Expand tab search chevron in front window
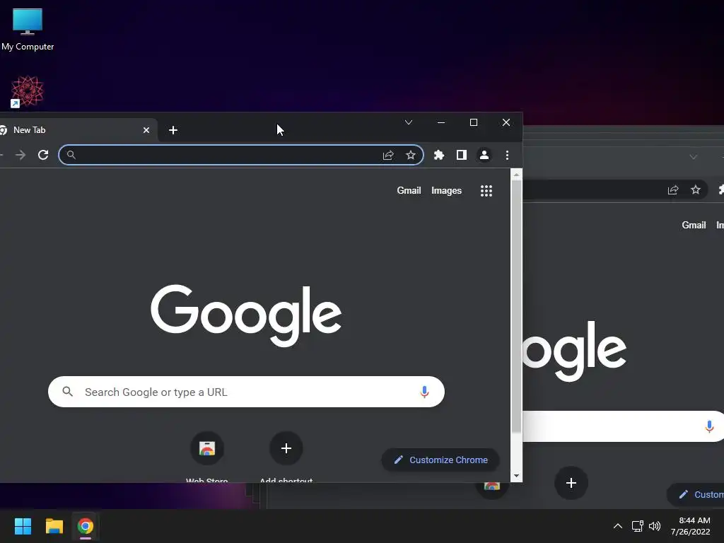The height and width of the screenshot is (543, 724). click(x=409, y=122)
